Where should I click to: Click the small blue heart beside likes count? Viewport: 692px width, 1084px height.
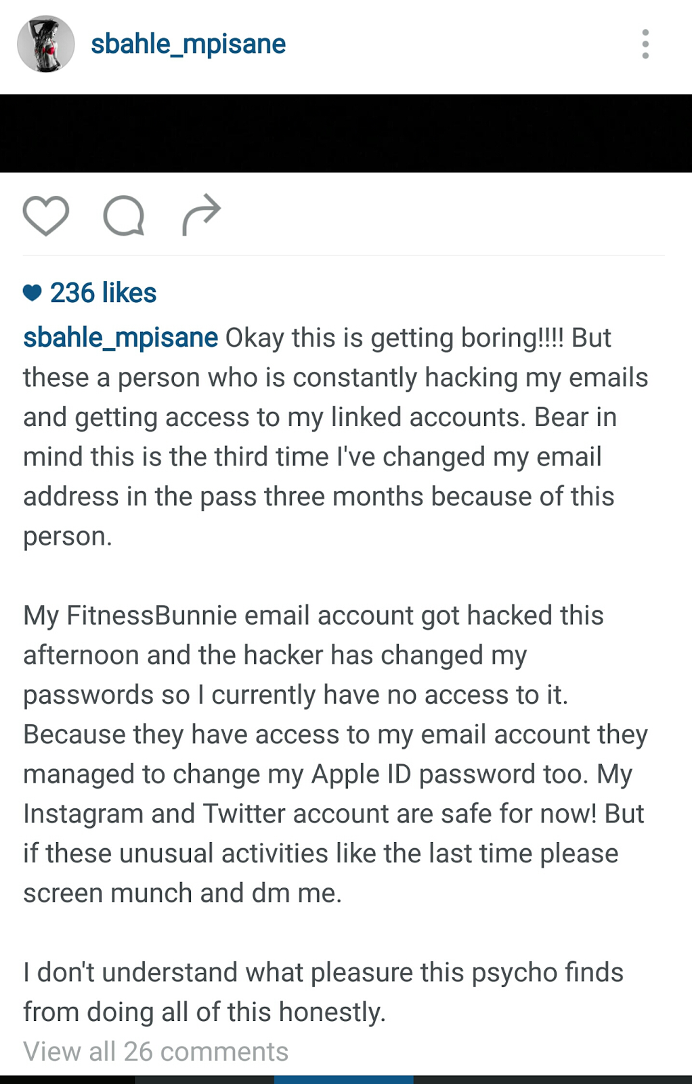tap(33, 293)
